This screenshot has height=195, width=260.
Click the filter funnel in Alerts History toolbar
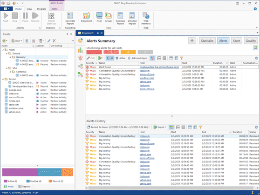[200, 127]
